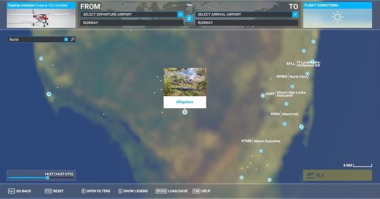Select the KHWO North Perry airport marker
The width and height of the screenshot is (380, 199).
tap(307, 74)
